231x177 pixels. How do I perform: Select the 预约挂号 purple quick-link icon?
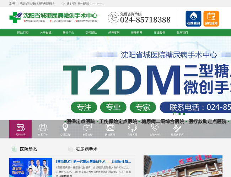tap(20, 129)
